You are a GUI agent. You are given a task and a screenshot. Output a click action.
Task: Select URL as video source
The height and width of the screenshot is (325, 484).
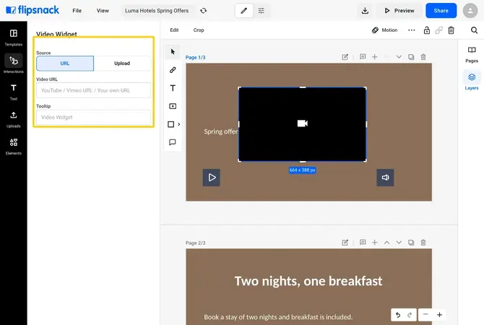[x=65, y=64]
